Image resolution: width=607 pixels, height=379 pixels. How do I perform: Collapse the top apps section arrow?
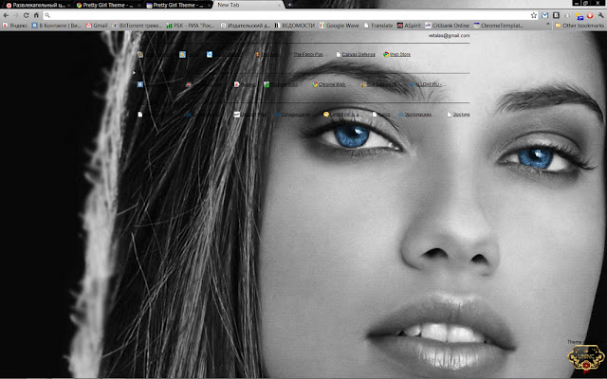tap(135, 43)
